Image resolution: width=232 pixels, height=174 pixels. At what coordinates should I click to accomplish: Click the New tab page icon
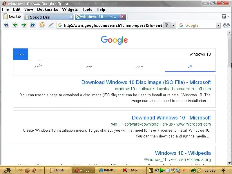[x=5, y=16]
